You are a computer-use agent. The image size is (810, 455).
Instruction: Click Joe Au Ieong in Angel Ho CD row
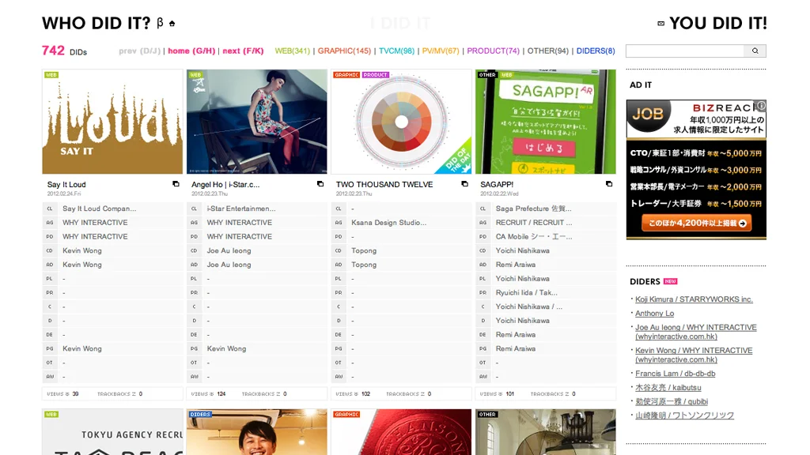point(229,250)
